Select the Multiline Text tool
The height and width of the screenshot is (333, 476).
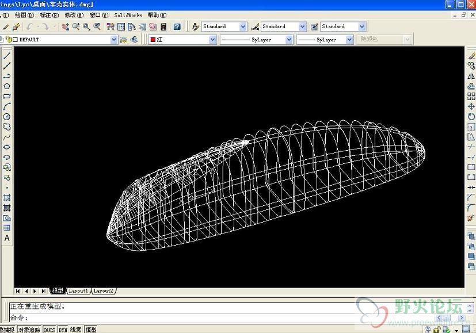click(x=7, y=238)
